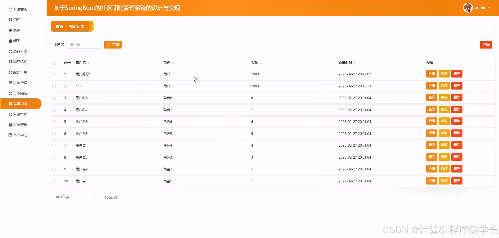
Task: Click the grid icon beside 充值记录
Action: tap(10, 104)
